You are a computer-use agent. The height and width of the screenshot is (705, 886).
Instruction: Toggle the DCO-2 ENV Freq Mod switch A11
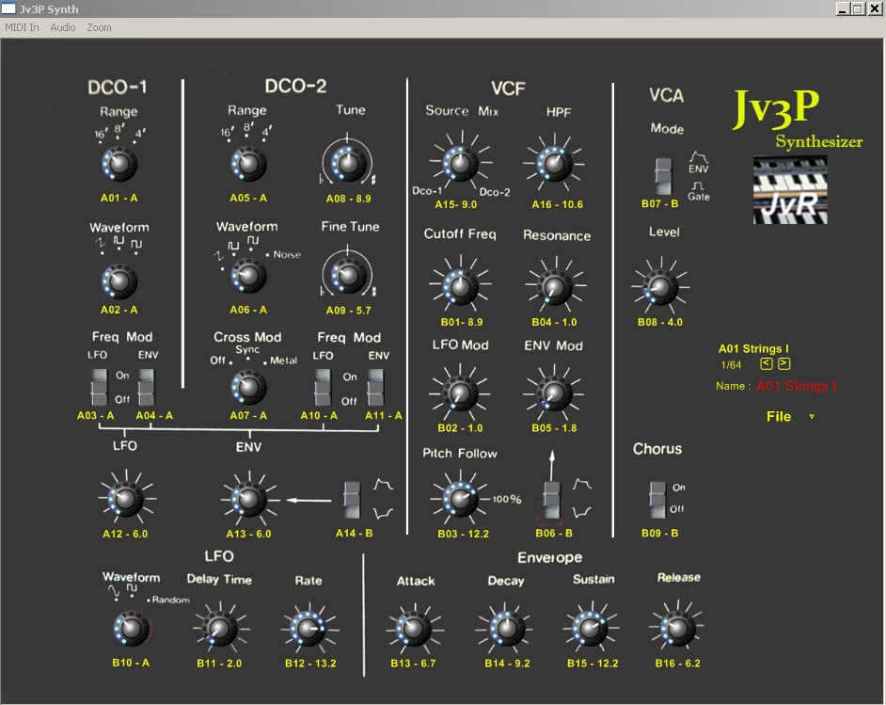[376, 387]
